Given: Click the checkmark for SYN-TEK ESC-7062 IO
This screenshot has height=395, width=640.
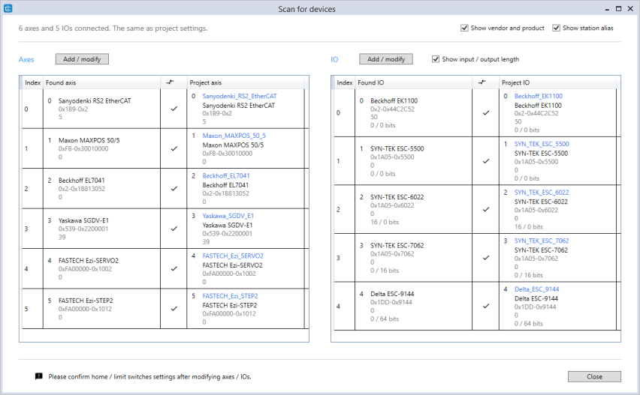Looking at the screenshot, I should [x=486, y=258].
